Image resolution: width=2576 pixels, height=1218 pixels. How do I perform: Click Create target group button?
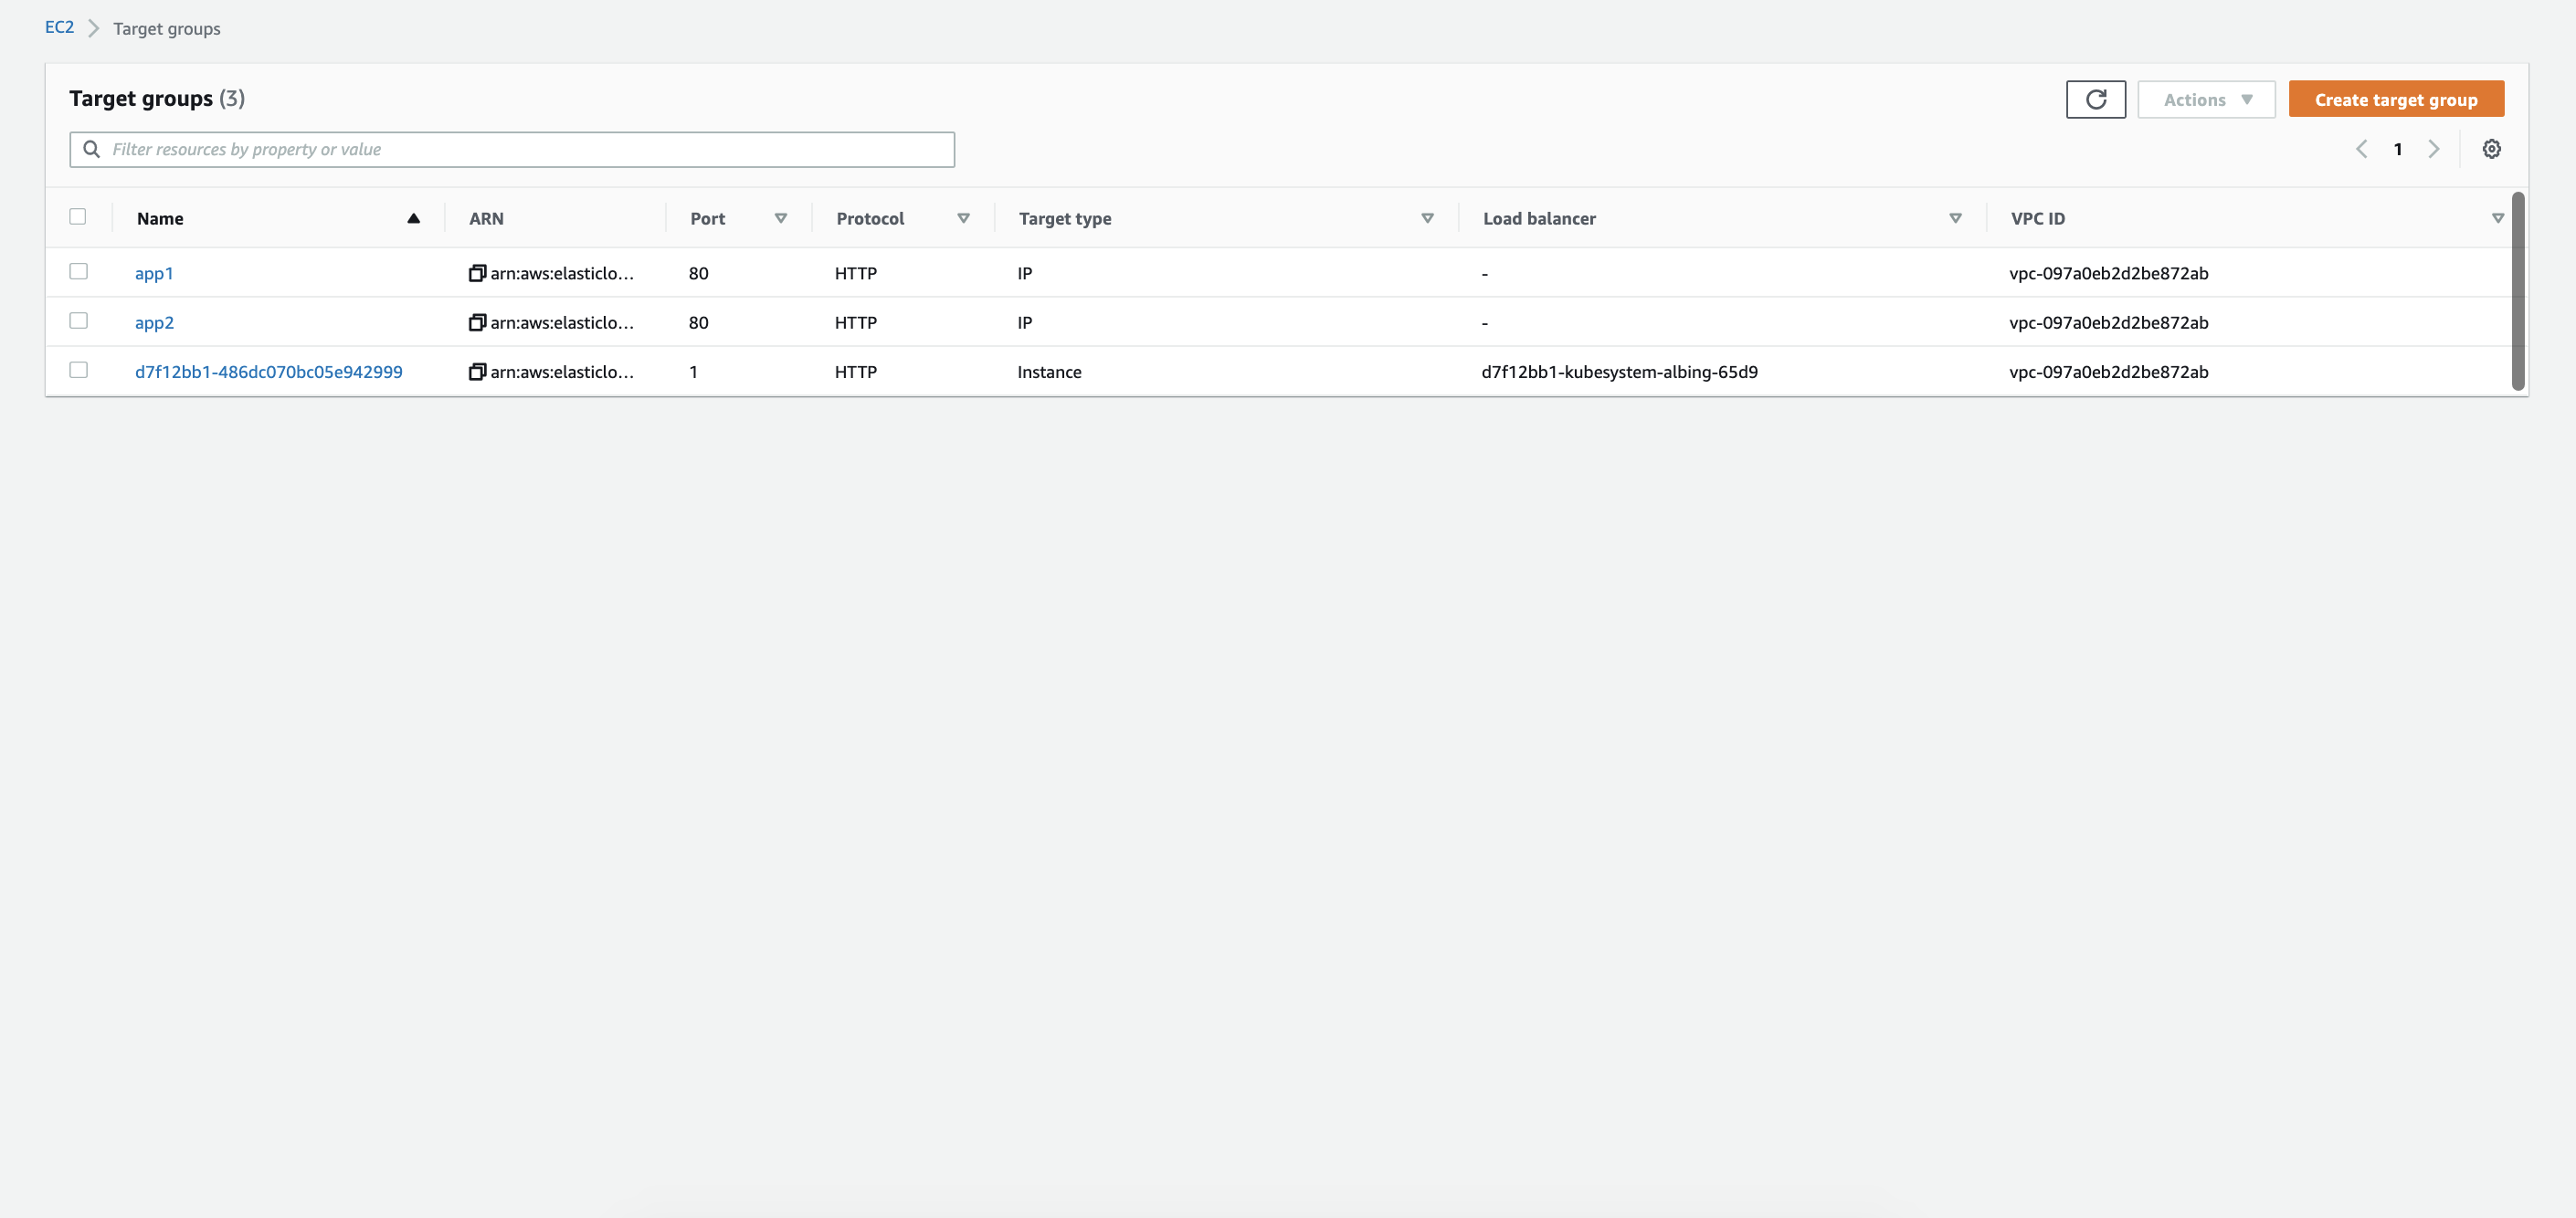click(2395, 99)
